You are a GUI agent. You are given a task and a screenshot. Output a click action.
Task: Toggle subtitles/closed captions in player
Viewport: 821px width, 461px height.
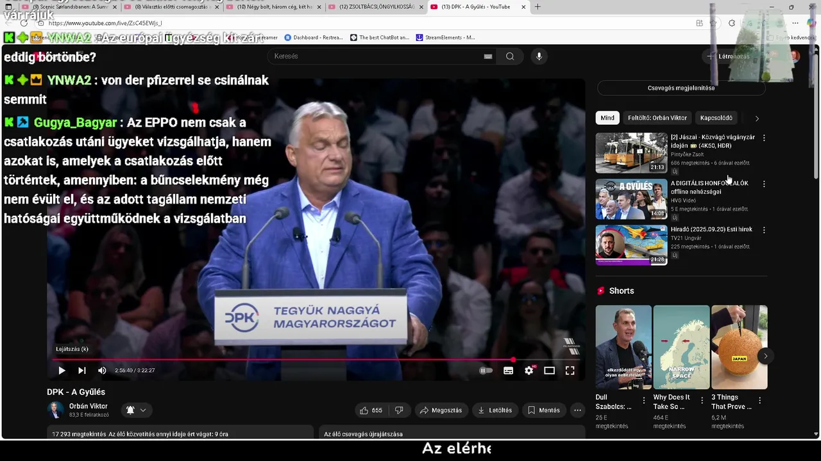point(508,370)
